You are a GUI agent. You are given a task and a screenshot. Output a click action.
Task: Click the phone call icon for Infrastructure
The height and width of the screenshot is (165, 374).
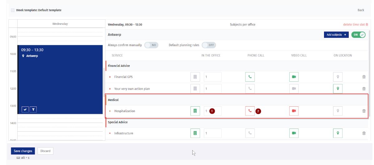[250, 133]
